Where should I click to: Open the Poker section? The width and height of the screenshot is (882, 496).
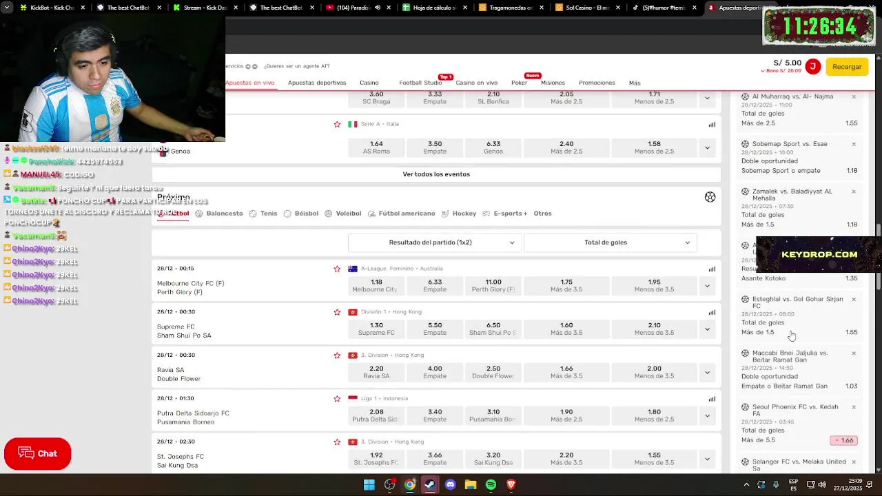click(519, 83)
